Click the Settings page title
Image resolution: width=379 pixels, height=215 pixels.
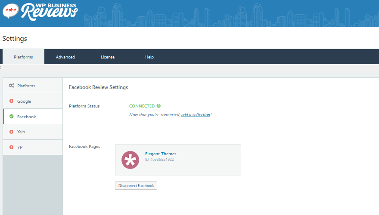(x=15, y=39)
